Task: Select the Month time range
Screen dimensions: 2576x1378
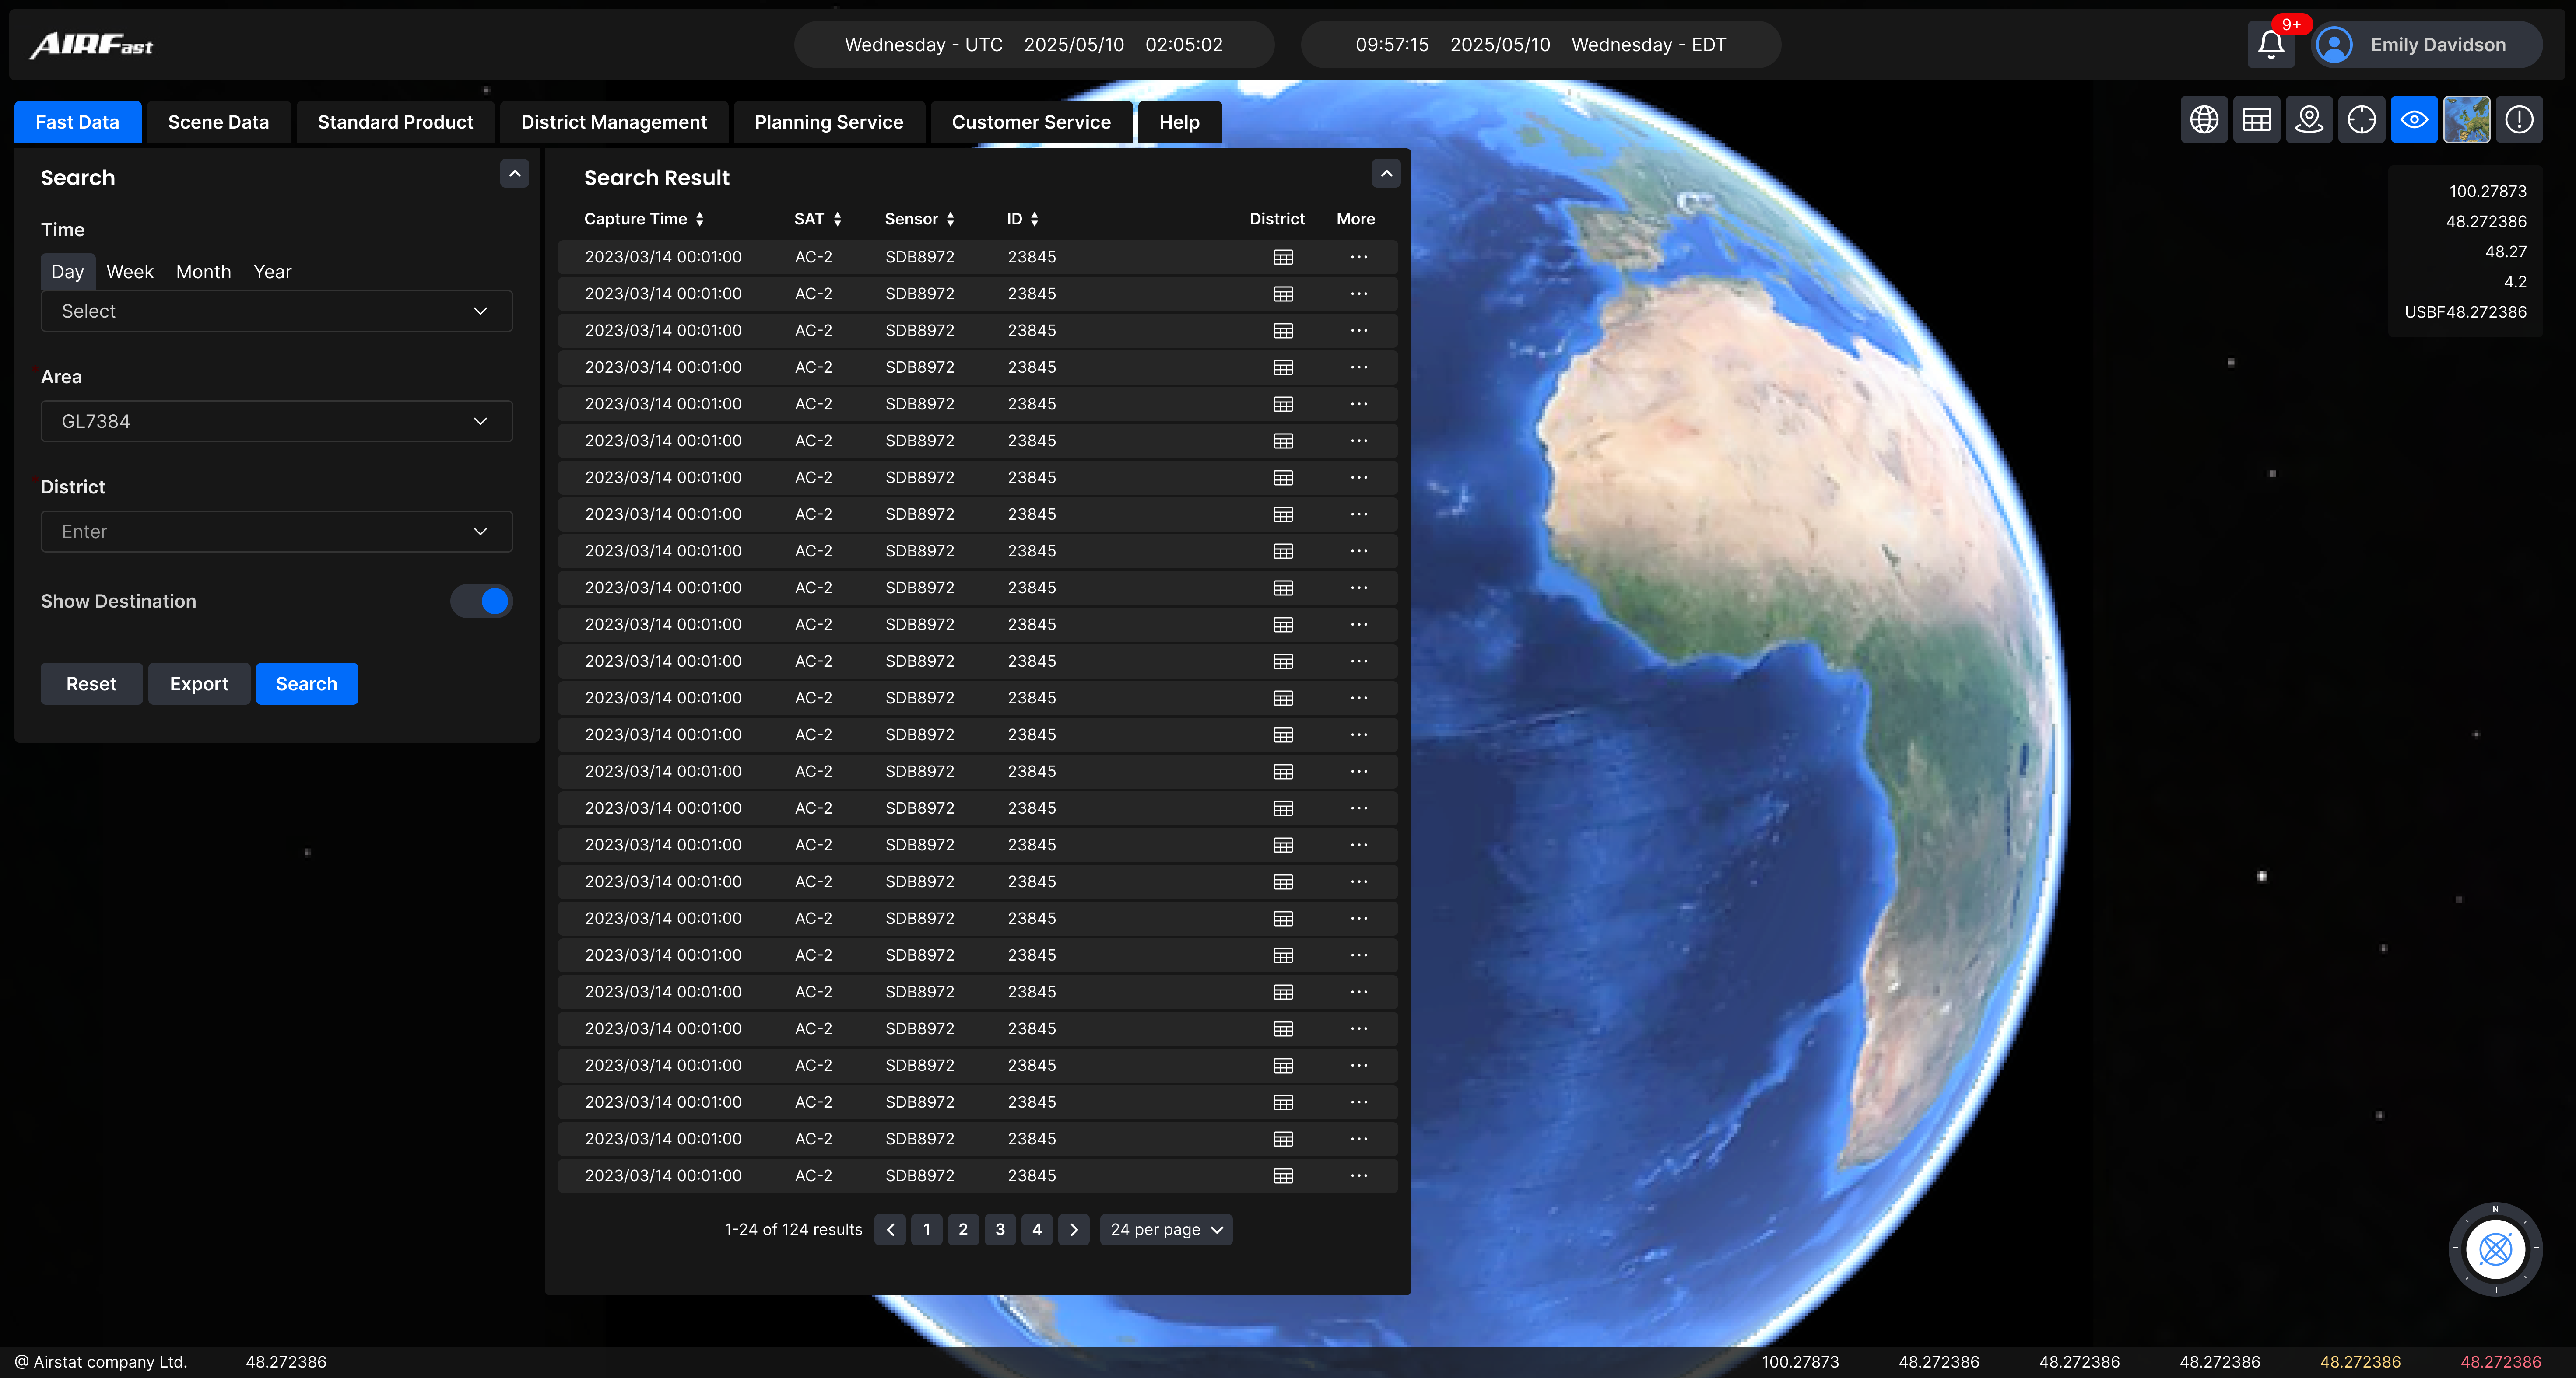Action: 203,272
